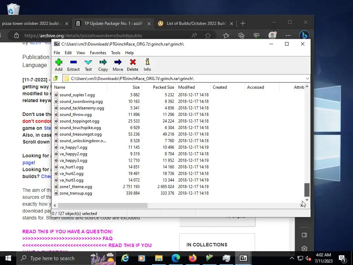Open a new Edge tab
The height and width of the screenshot is (265, 353).
click(x=243, y=23)
